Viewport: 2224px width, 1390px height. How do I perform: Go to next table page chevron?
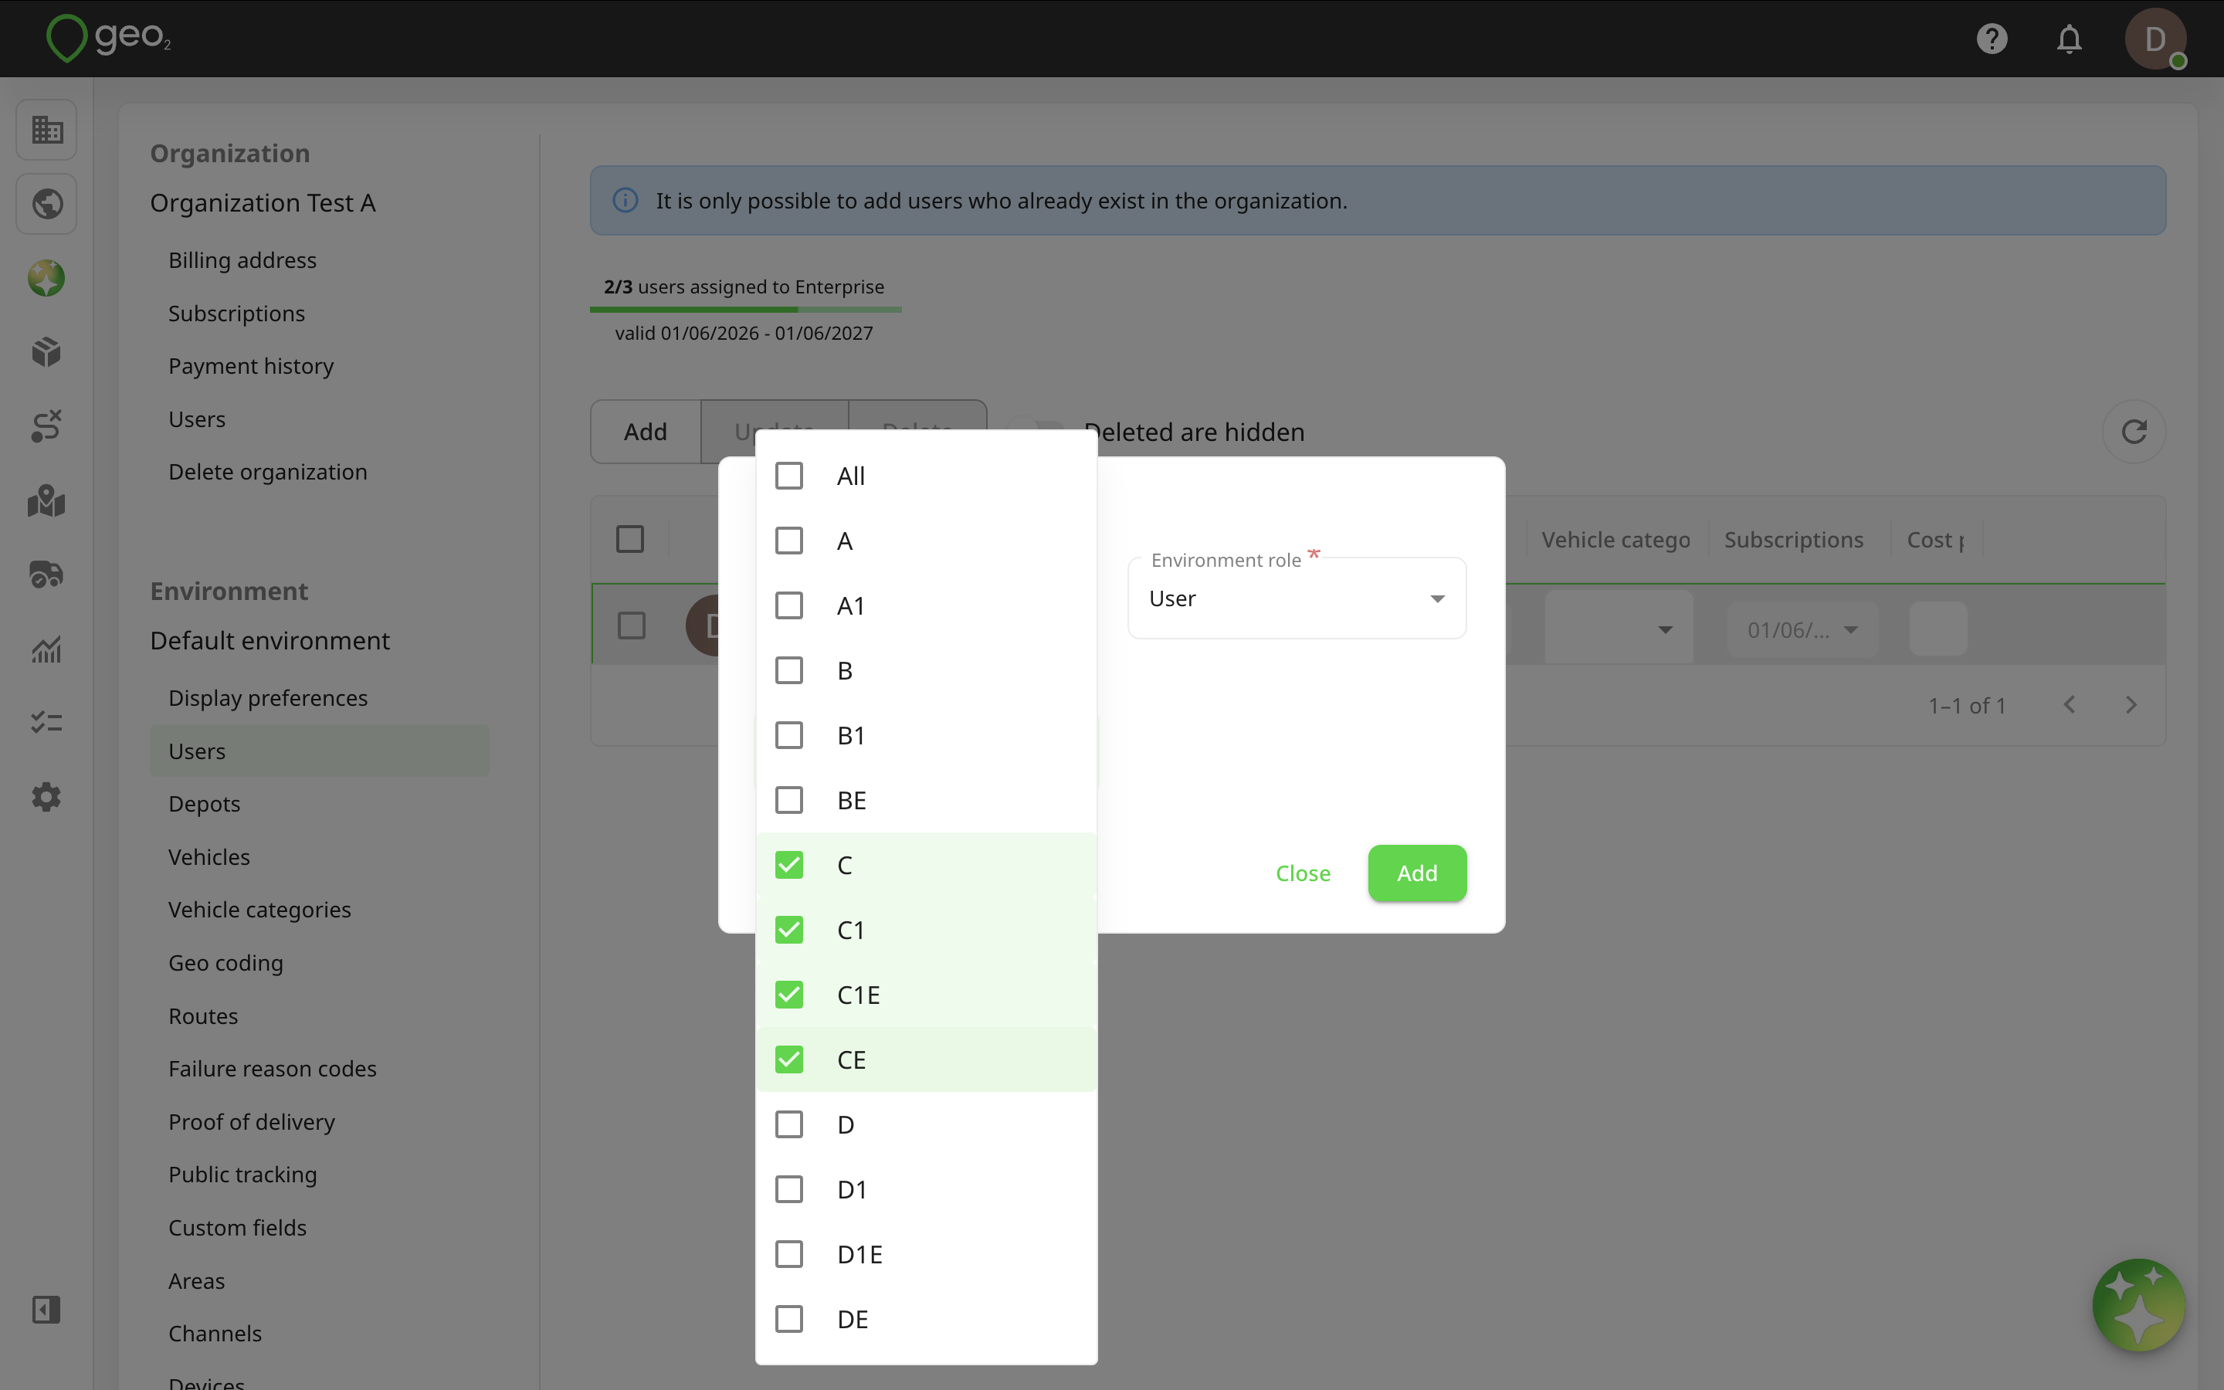[x=2131, y=705]
